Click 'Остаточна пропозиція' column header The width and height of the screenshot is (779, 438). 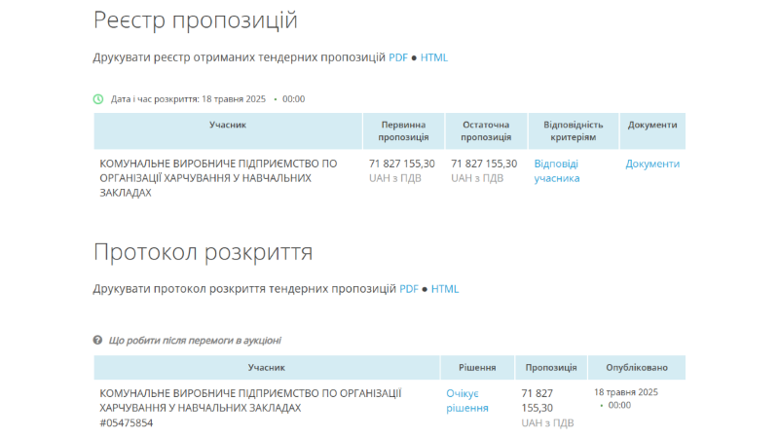tap(486, 131)
